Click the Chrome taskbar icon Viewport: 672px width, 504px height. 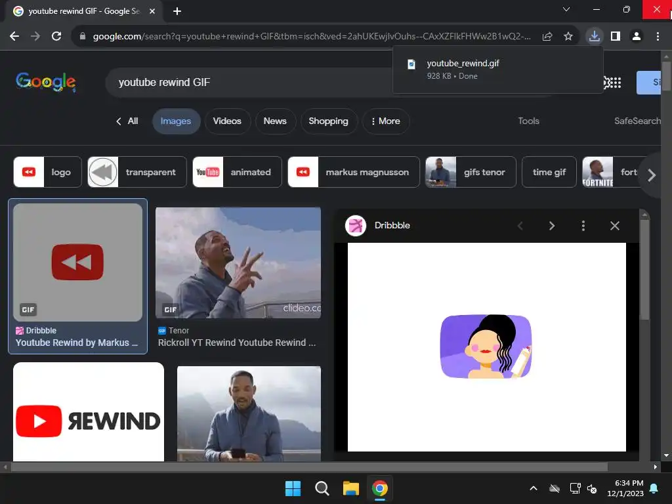tap(380, 488)
